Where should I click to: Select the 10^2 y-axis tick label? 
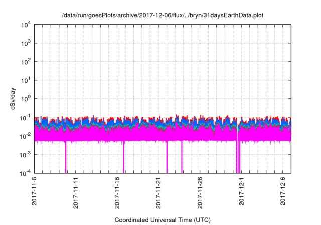coord(26,62)
